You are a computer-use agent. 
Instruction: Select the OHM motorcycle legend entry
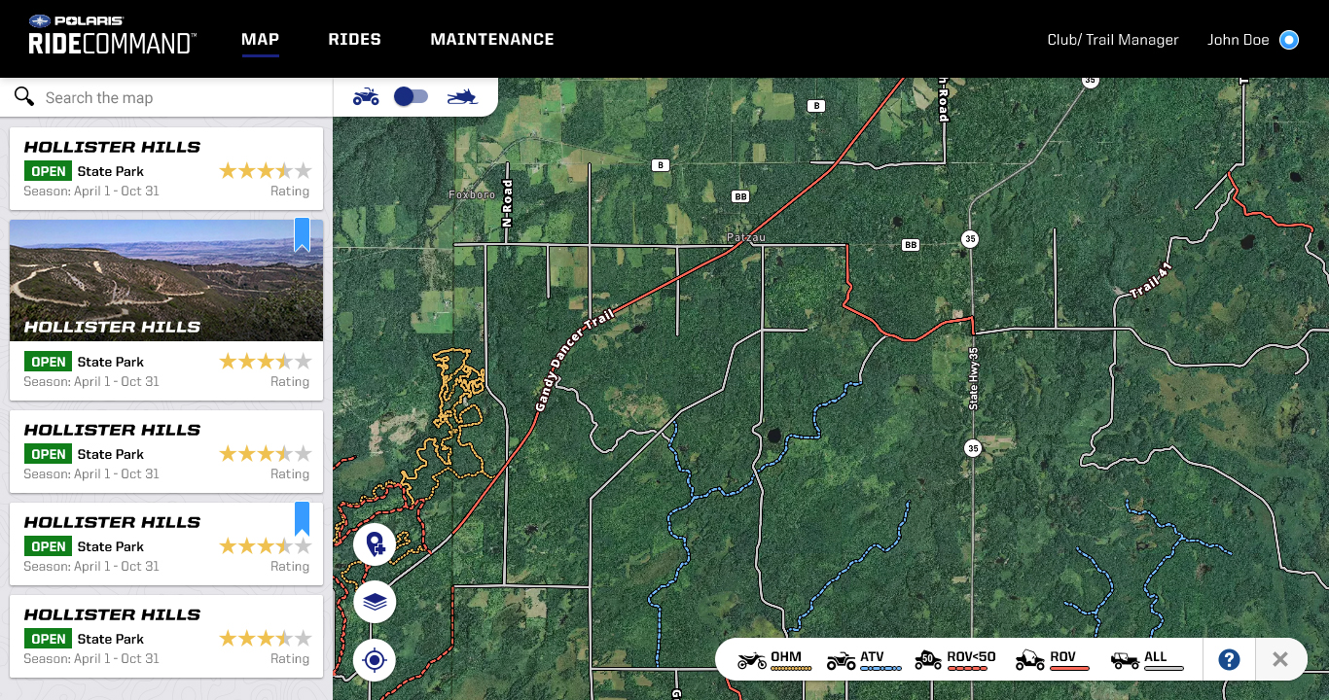coord(774,660)
